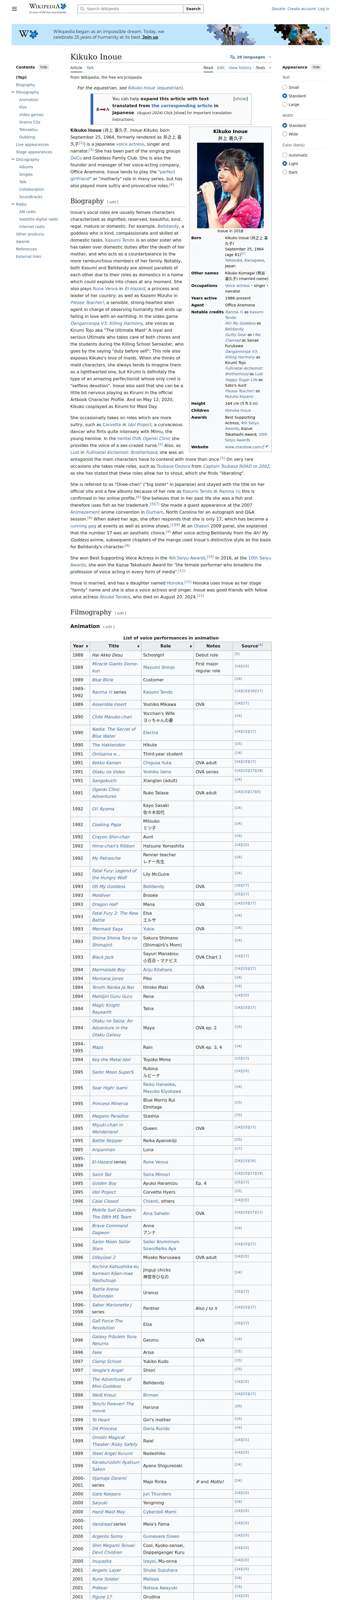Screen dimensions: 342x1600
Task: Click the Wikipedia 25 banner logo
Action: pos(28,34)
